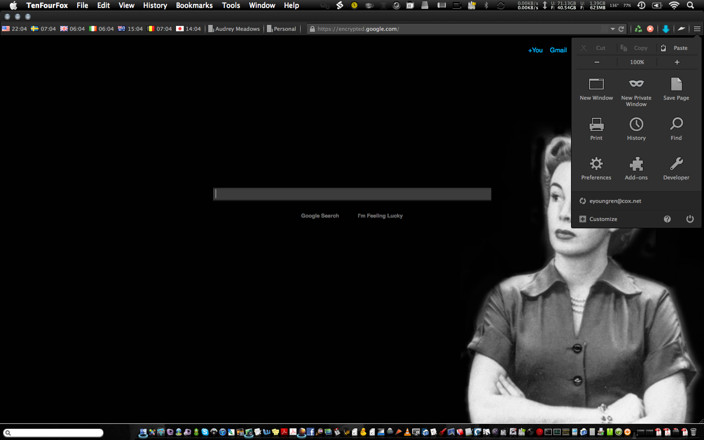This screenshot has width=704, height=440.
Task: Open the TenFourFox menu
Action: (47, 5)
